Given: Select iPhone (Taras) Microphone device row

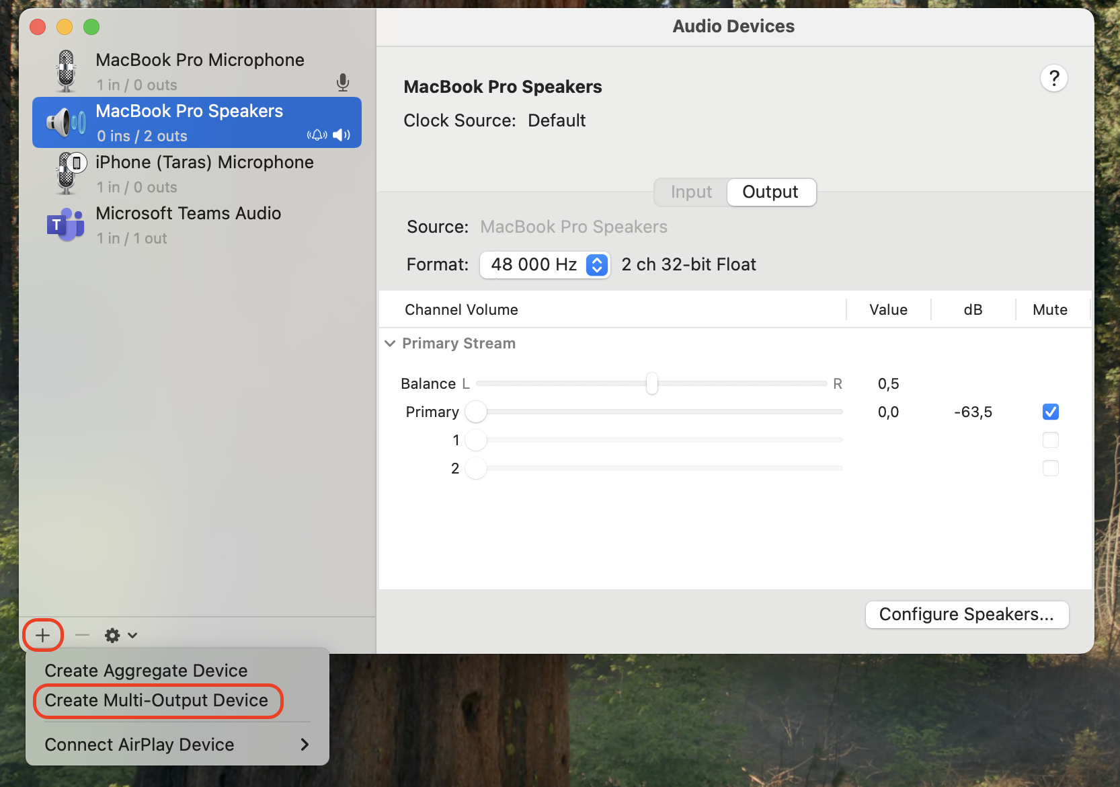Looking at the screenshot, I should point(197,174).
